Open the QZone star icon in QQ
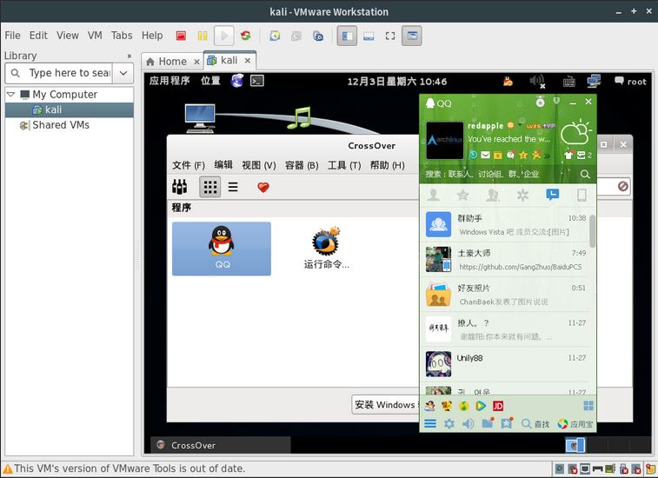Viewport: 658px width, 478px height. tap(523, 156)
